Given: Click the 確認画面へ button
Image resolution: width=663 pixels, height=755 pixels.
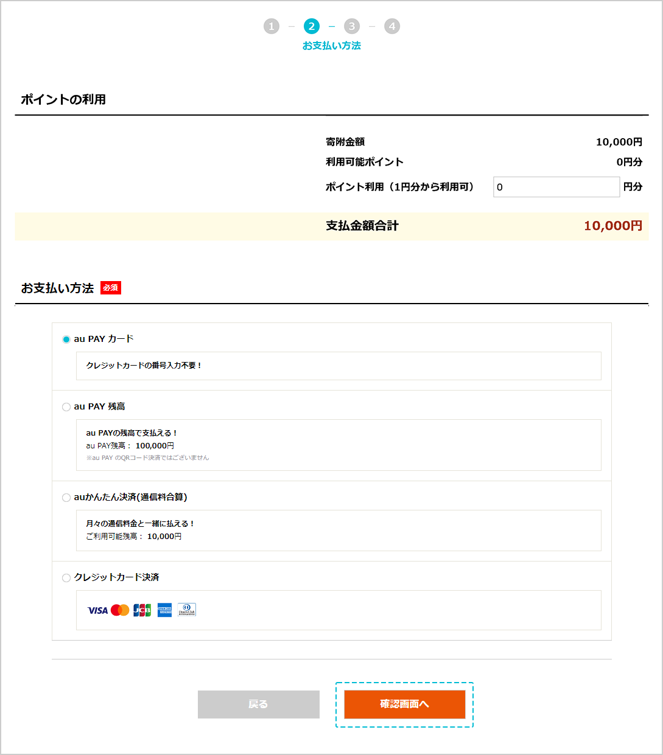Looking at the screenshot, I should coord(405,705).
